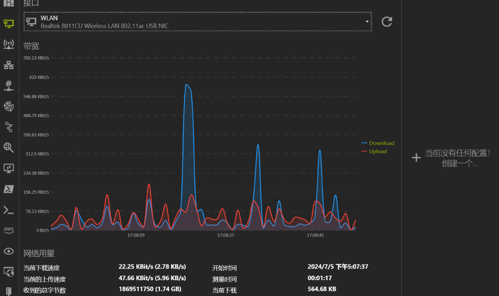Click the plus to create a configuration
The image size is (499, 296).
point(417,157)
